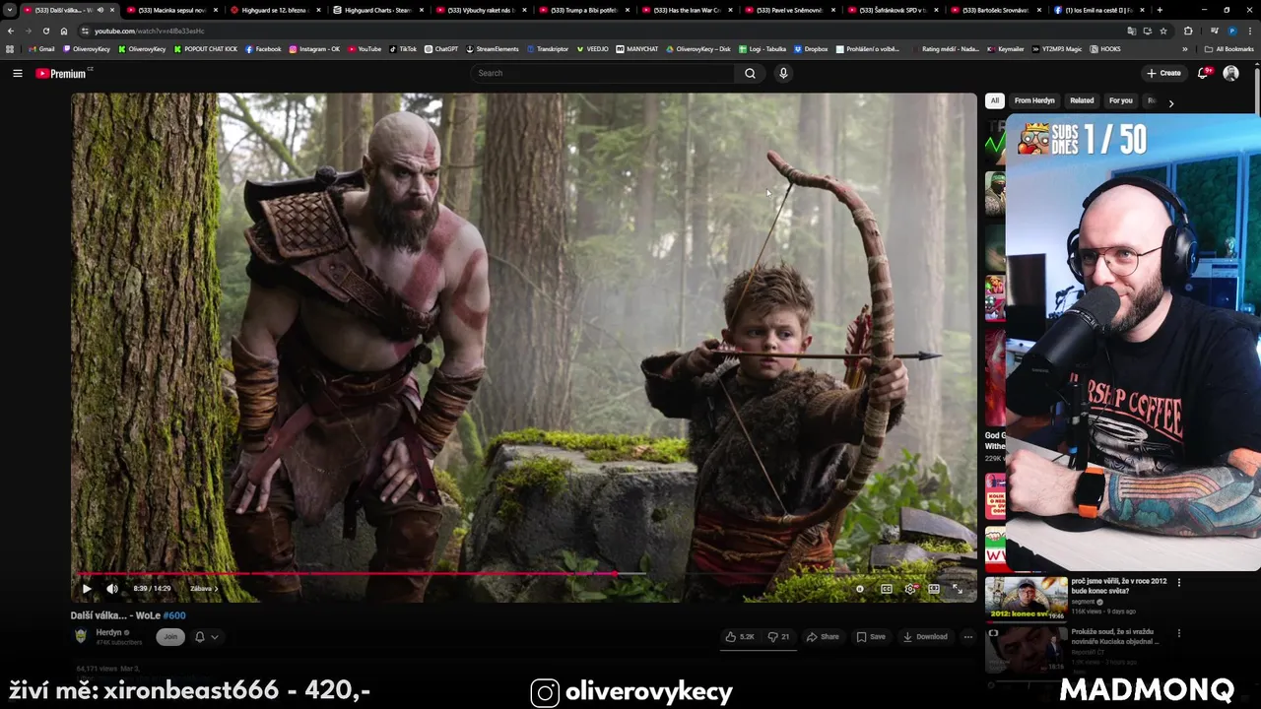Seek on the red video progress bar
Viewport: 1261px width, 709px height.
[524, 573]
